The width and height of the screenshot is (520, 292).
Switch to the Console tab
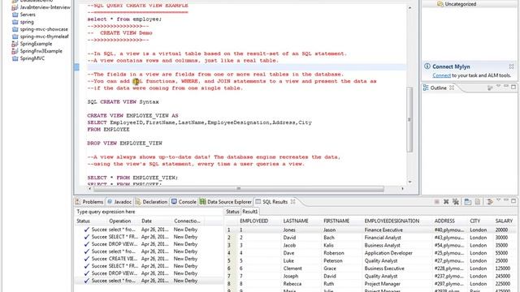184,202
